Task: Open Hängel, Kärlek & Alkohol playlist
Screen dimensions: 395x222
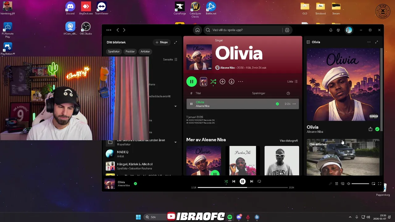Action: point(142,166)
